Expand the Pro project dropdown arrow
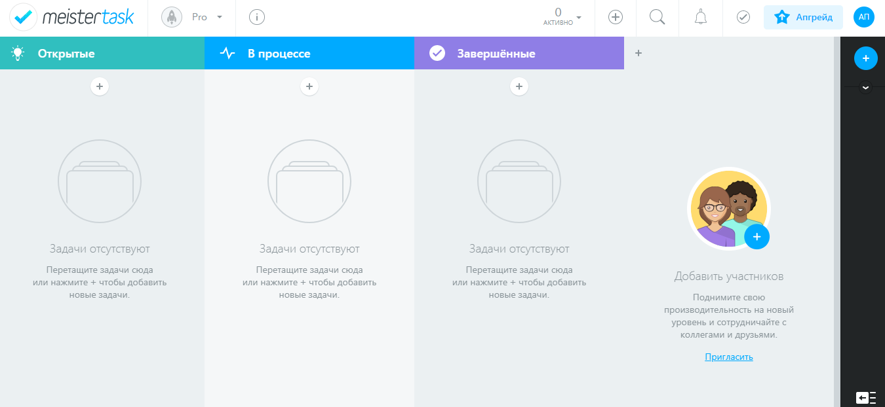The height and width of the screenshot is (407, 885). coord(219,17)
